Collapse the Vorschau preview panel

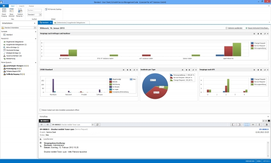point(268,117)
